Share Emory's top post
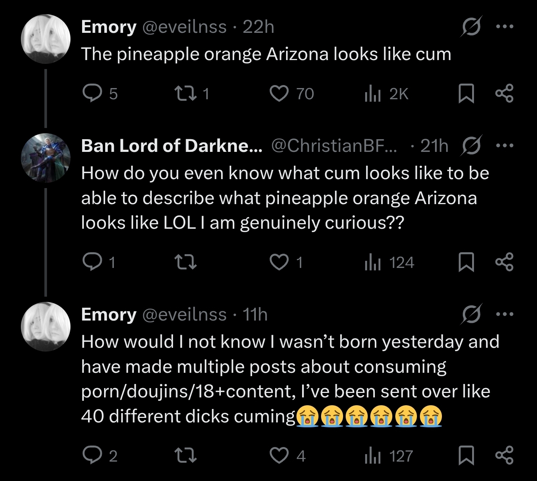537x481 pixels. (504, 93)
